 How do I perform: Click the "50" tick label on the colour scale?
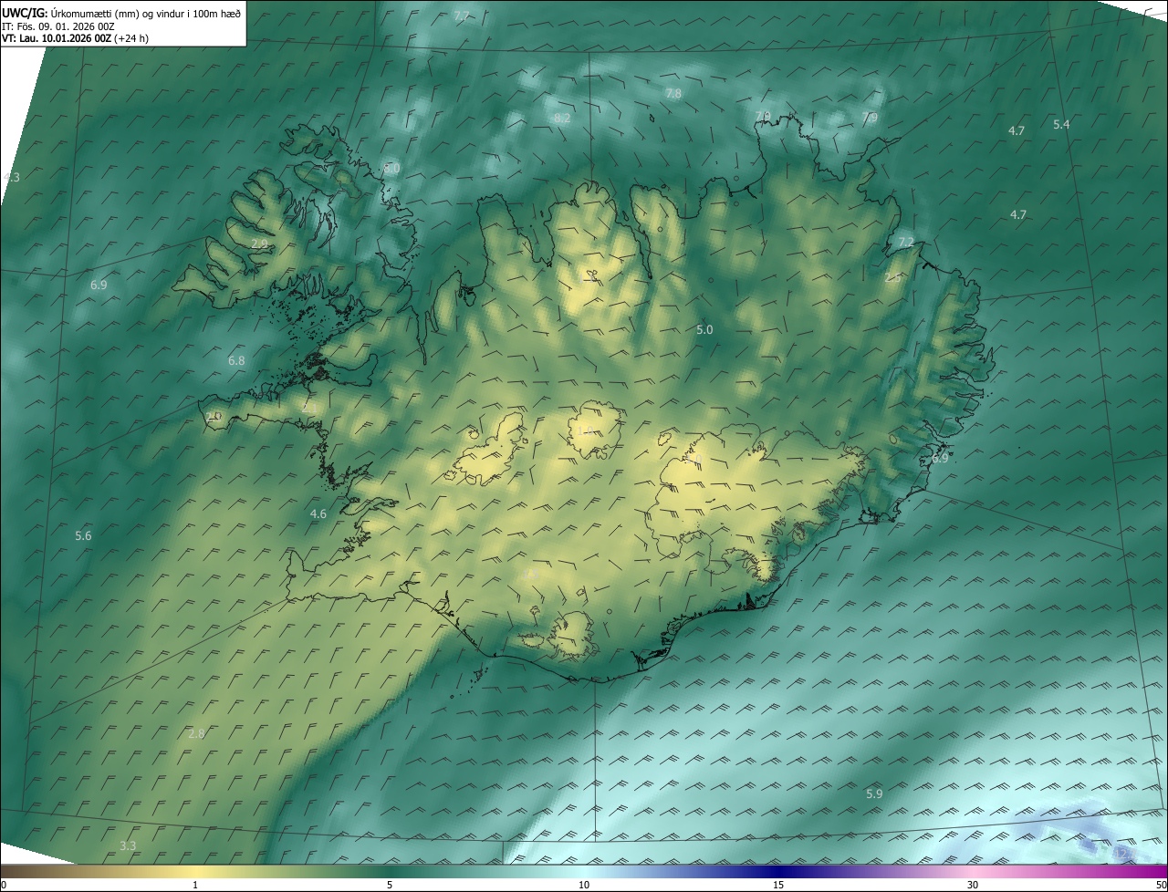(1161, 885)
